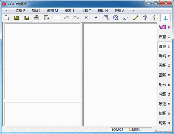Viewport: 174px width, 134px height.
Task: Select the hand pan tool
Action: click(126, 18)
